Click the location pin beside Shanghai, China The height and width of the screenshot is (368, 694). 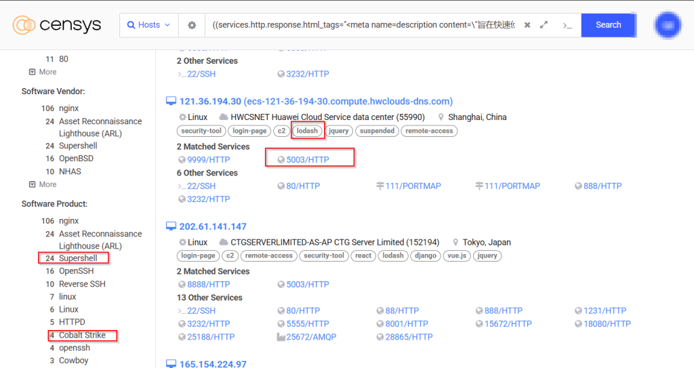click(x=441, y=117)
